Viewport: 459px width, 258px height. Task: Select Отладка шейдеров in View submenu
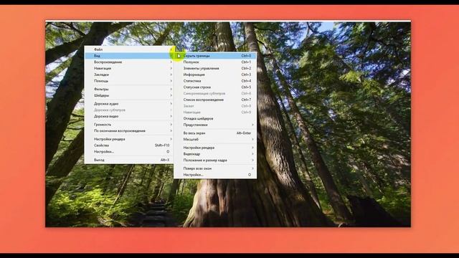(x=215, y=118)
